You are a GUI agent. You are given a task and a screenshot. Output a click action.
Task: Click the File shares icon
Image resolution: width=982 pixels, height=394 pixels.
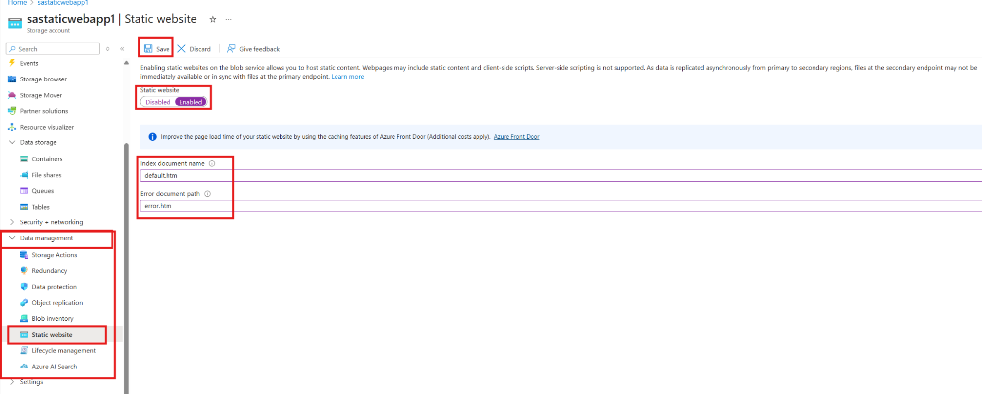click(x=24, y=175)
